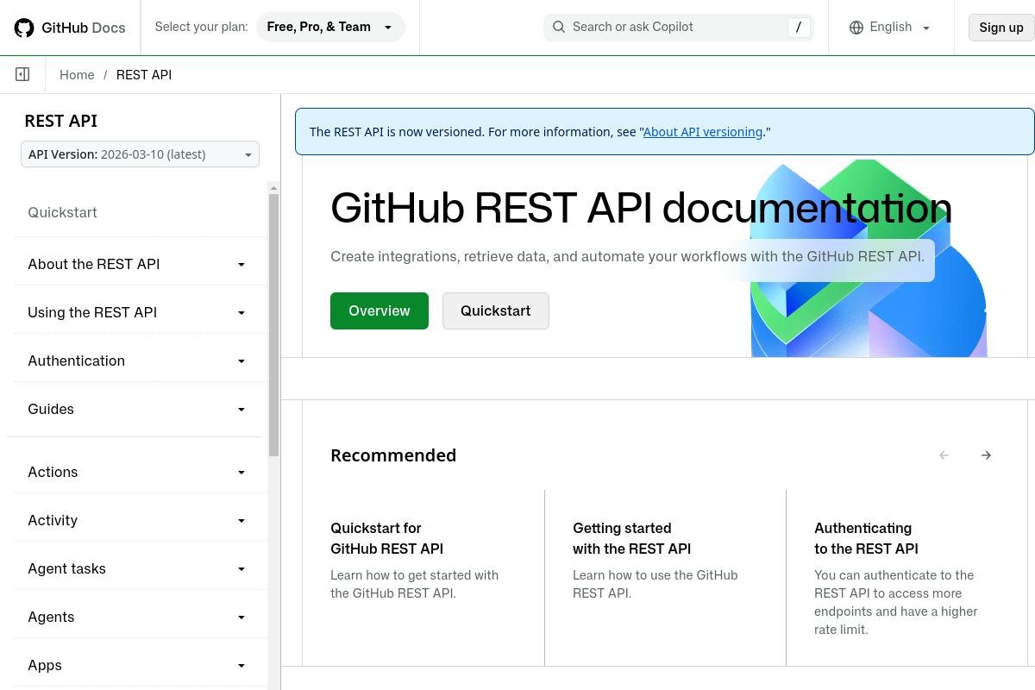Expand Using the REST API section
Screen dimensions: 1035x690
[137, 312]
